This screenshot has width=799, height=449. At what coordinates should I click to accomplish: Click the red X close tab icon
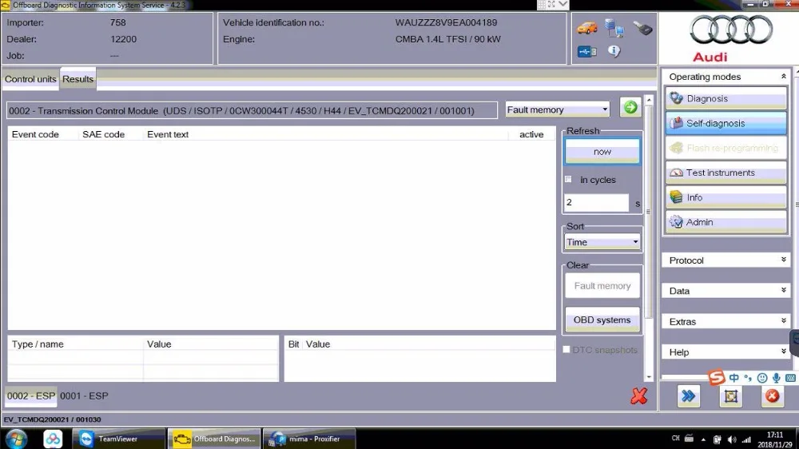click(638, 395)
